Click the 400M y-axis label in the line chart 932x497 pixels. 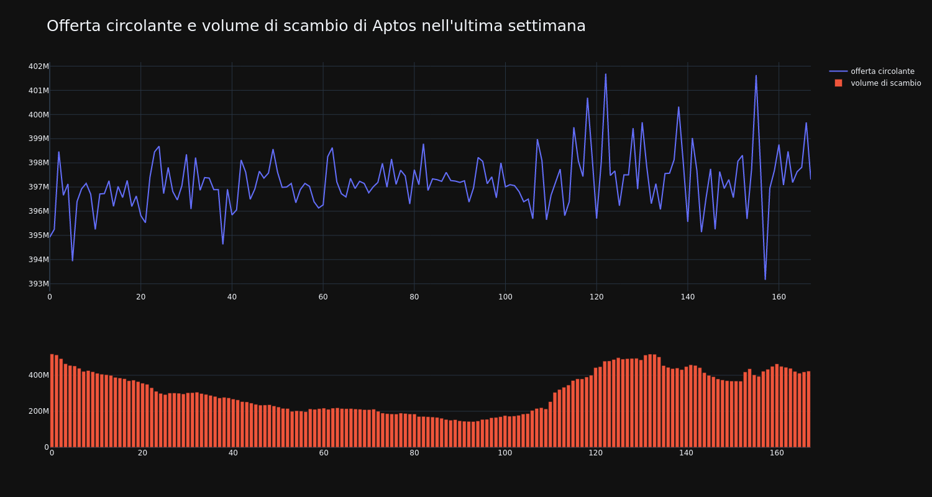[x=39, y=115]
